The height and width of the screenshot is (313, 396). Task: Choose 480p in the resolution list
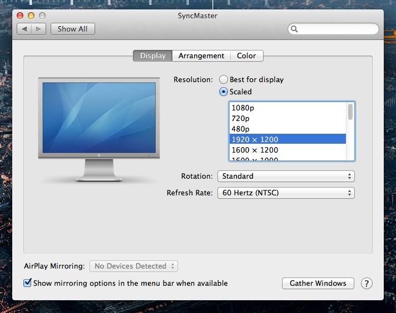[288, 129]
